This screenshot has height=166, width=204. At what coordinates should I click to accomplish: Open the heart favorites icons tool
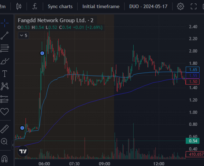[x=4, y=111]
